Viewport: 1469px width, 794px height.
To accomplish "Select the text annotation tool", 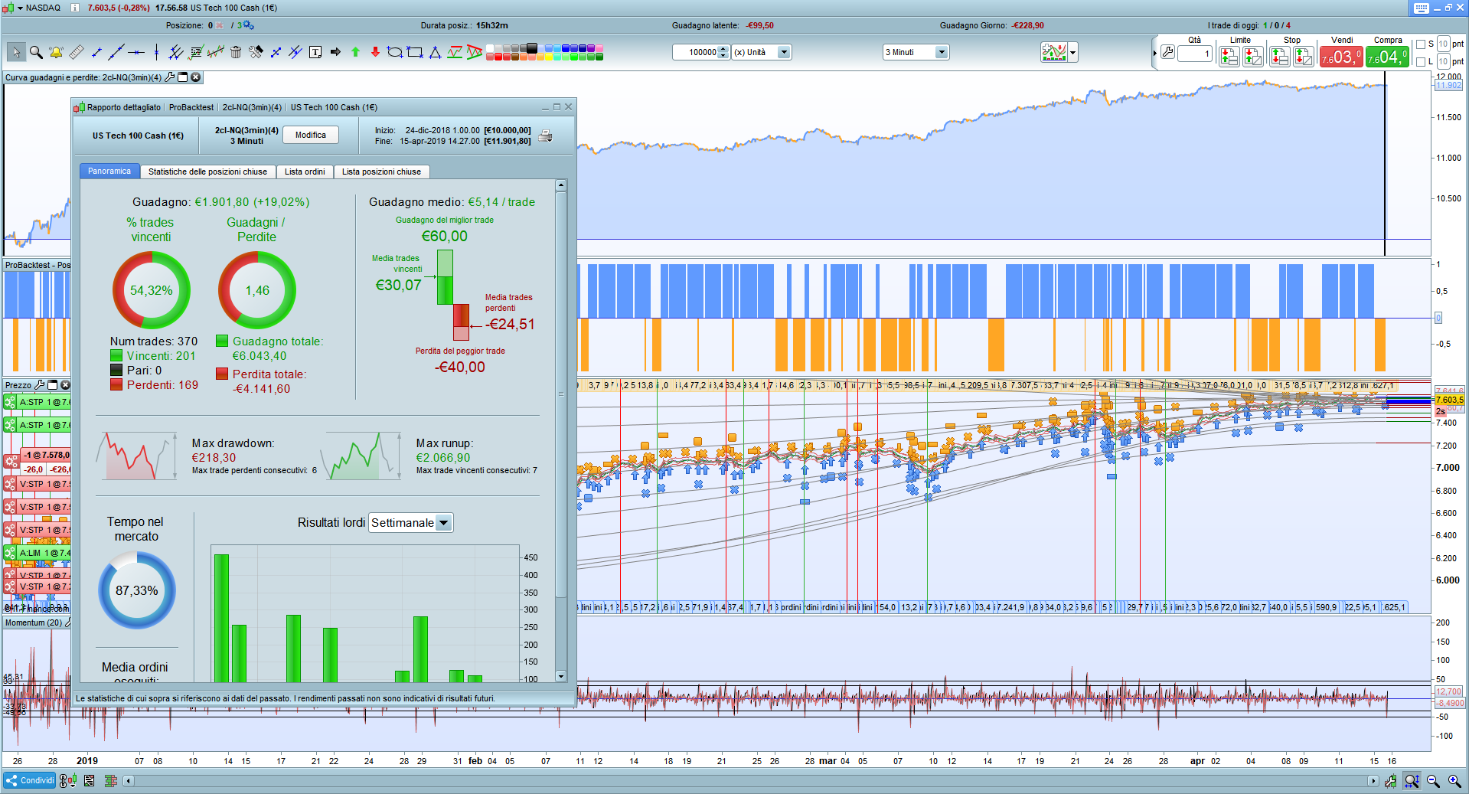I will 315,52.
